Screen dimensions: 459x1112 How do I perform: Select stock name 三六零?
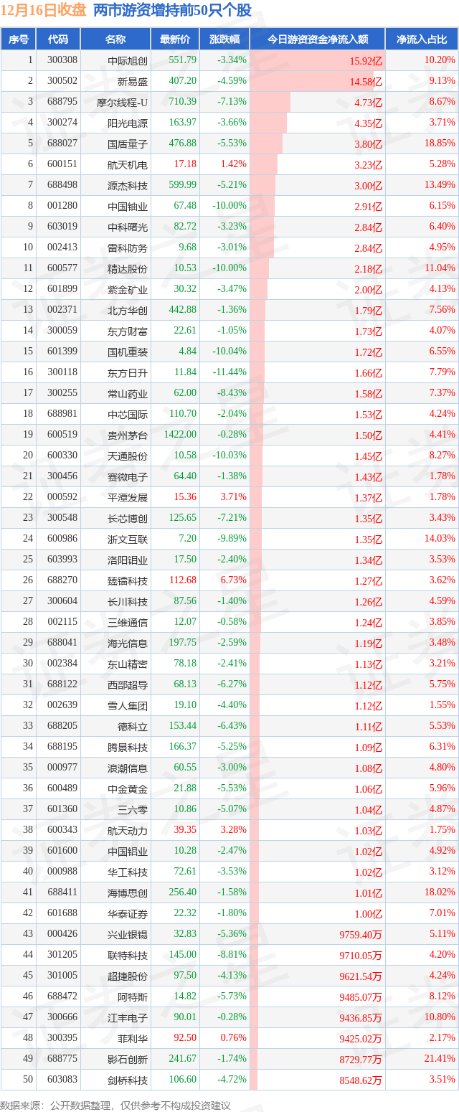(133, 809)
